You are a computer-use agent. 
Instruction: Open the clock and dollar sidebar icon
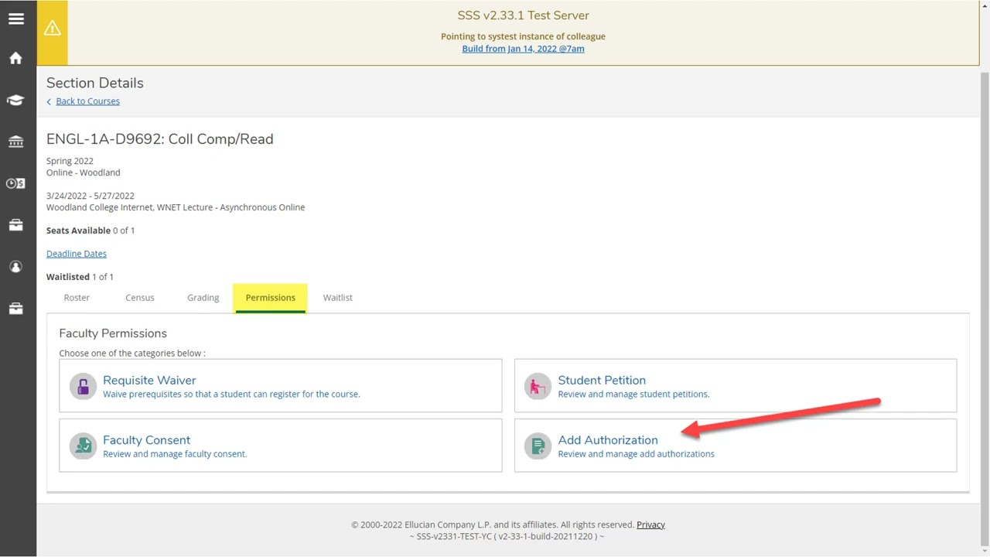pos(16,183)
